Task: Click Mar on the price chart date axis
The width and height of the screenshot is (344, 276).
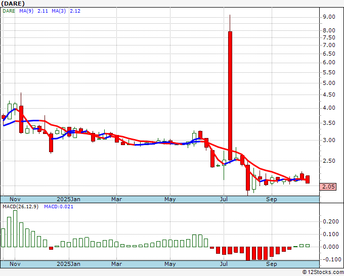Action: (116, 199)
